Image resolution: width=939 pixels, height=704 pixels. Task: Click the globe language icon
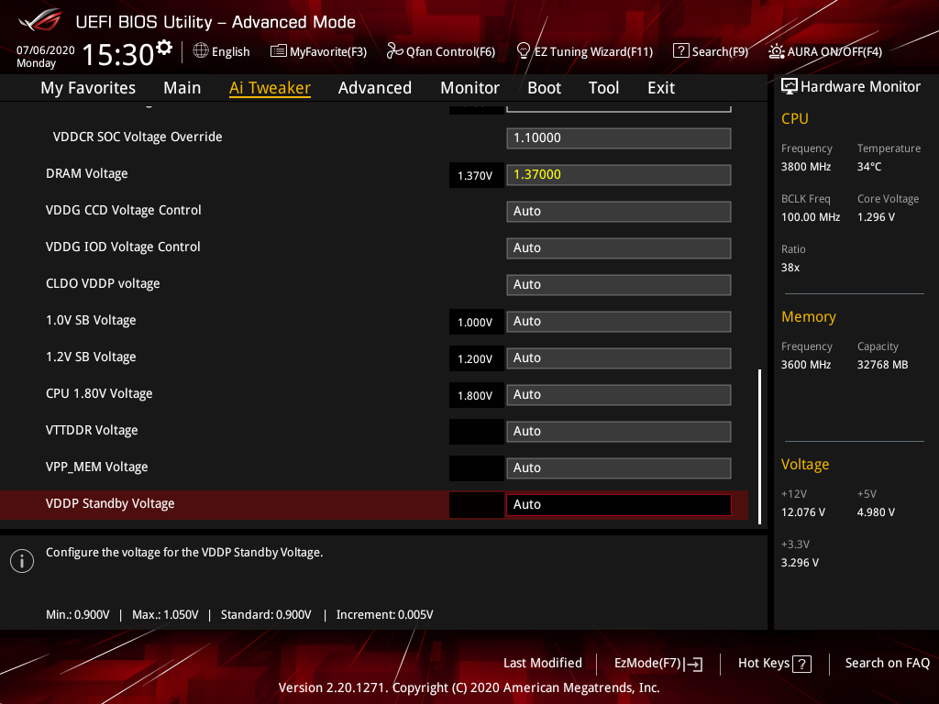click(x=201, y=51)
